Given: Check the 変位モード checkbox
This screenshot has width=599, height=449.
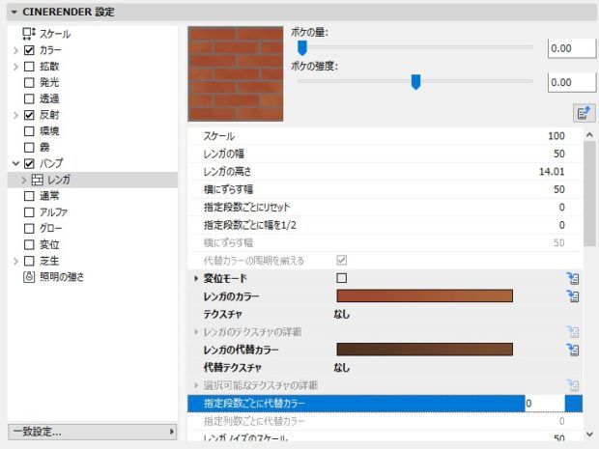Looking at the screenshot, I should pyautogui.click(x=342, y=278).
